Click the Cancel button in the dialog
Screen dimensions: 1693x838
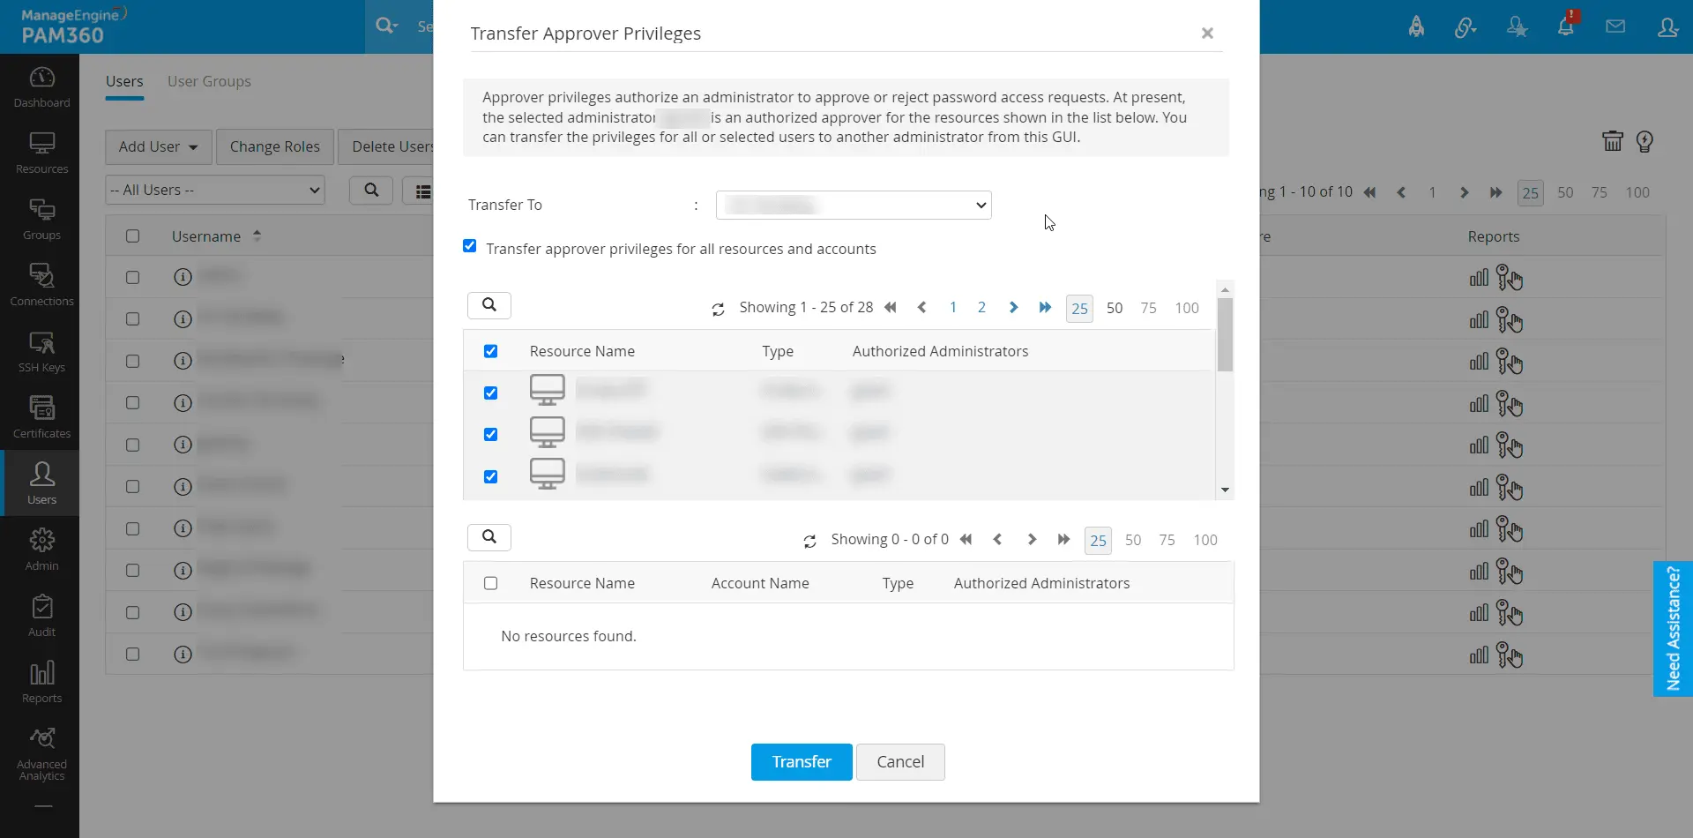coord(900,761)
